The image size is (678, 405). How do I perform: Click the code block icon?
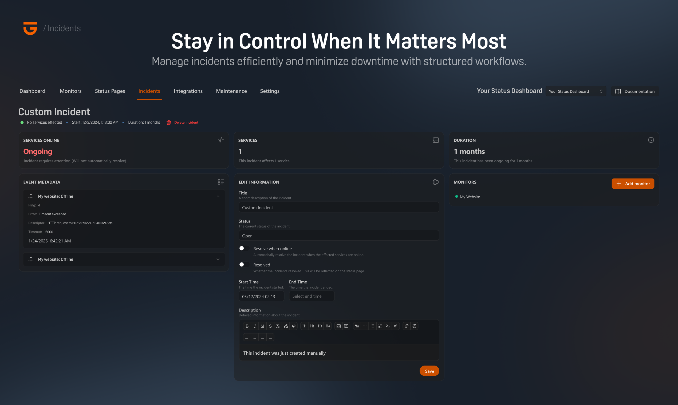click(294, 326)
